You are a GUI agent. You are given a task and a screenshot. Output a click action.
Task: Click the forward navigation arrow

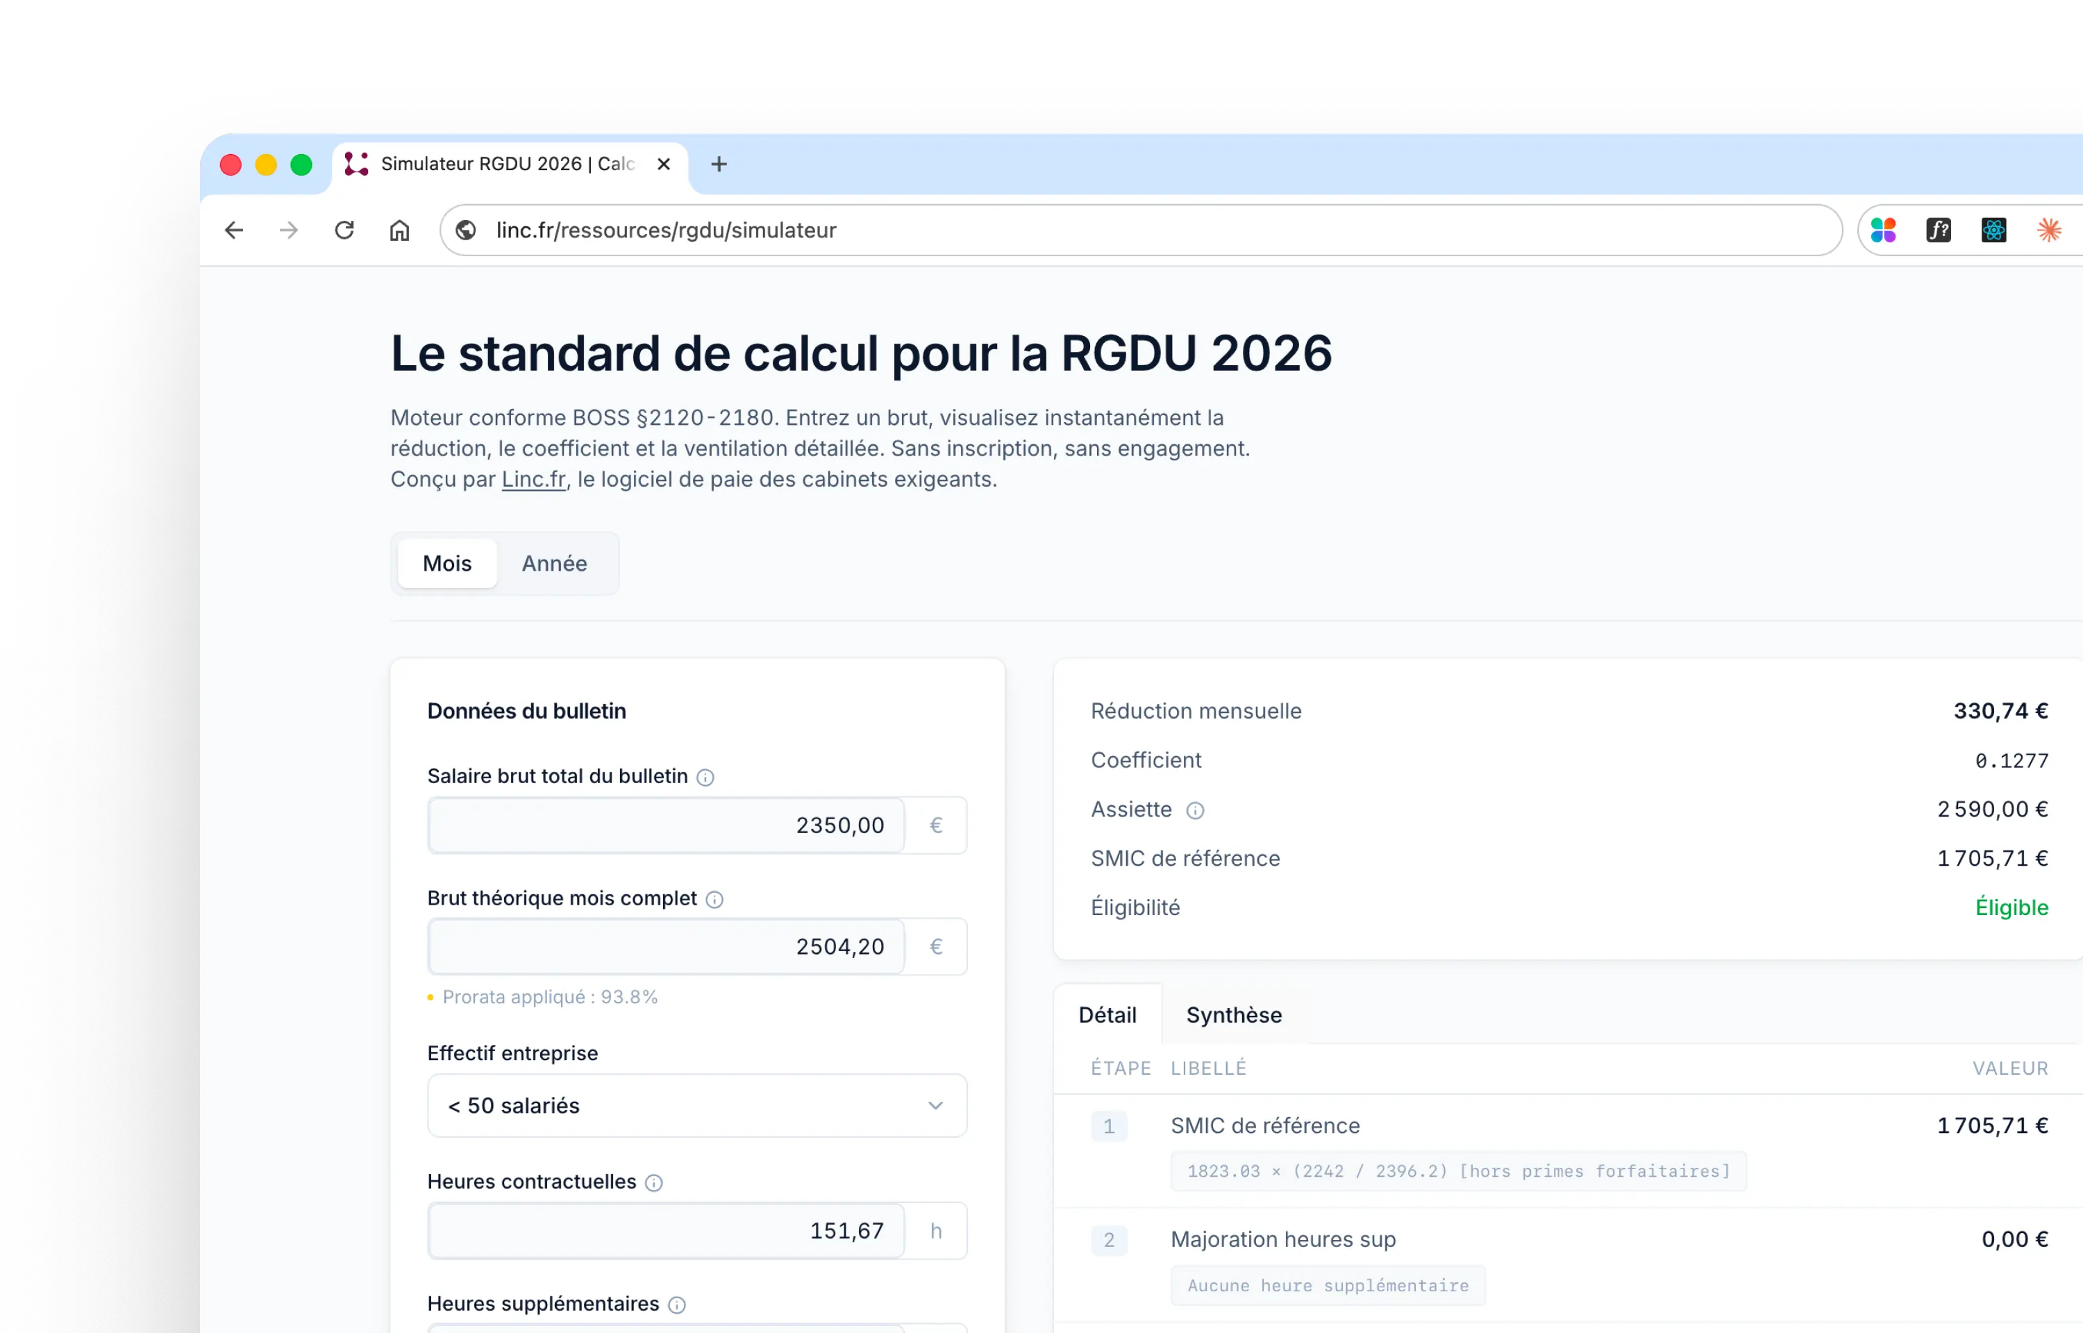pyautogui.click(x=288, y=230)
